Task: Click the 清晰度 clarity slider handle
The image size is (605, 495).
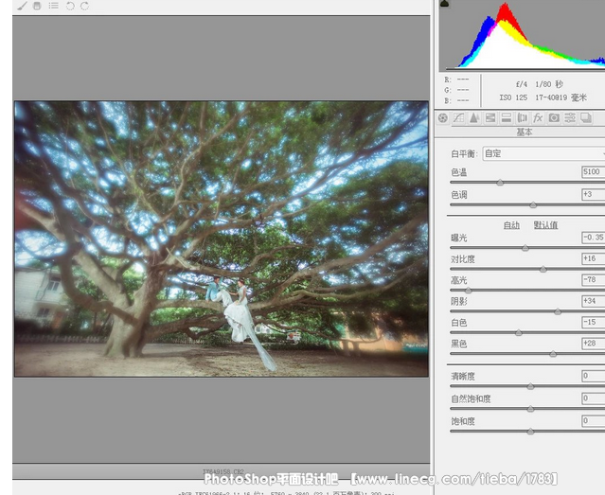Action: click(530, 386)
